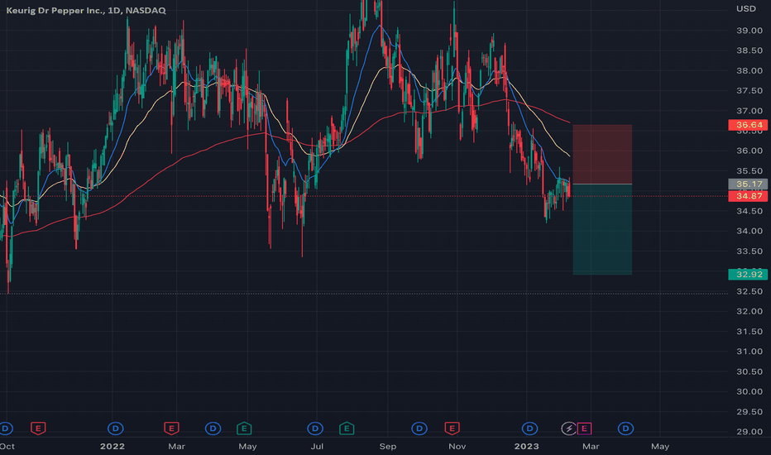771x455 pixels.
Task: Open the red earnings marker above Mar 2022
Action: point(171,429)
